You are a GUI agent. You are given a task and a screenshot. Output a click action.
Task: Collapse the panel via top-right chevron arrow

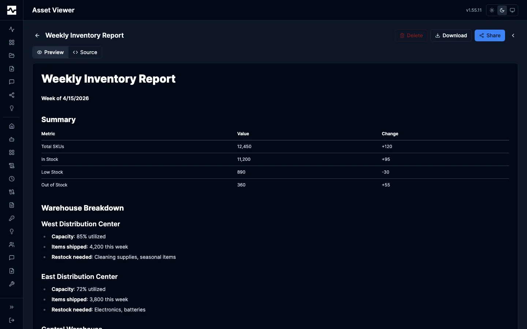point(513,35)
